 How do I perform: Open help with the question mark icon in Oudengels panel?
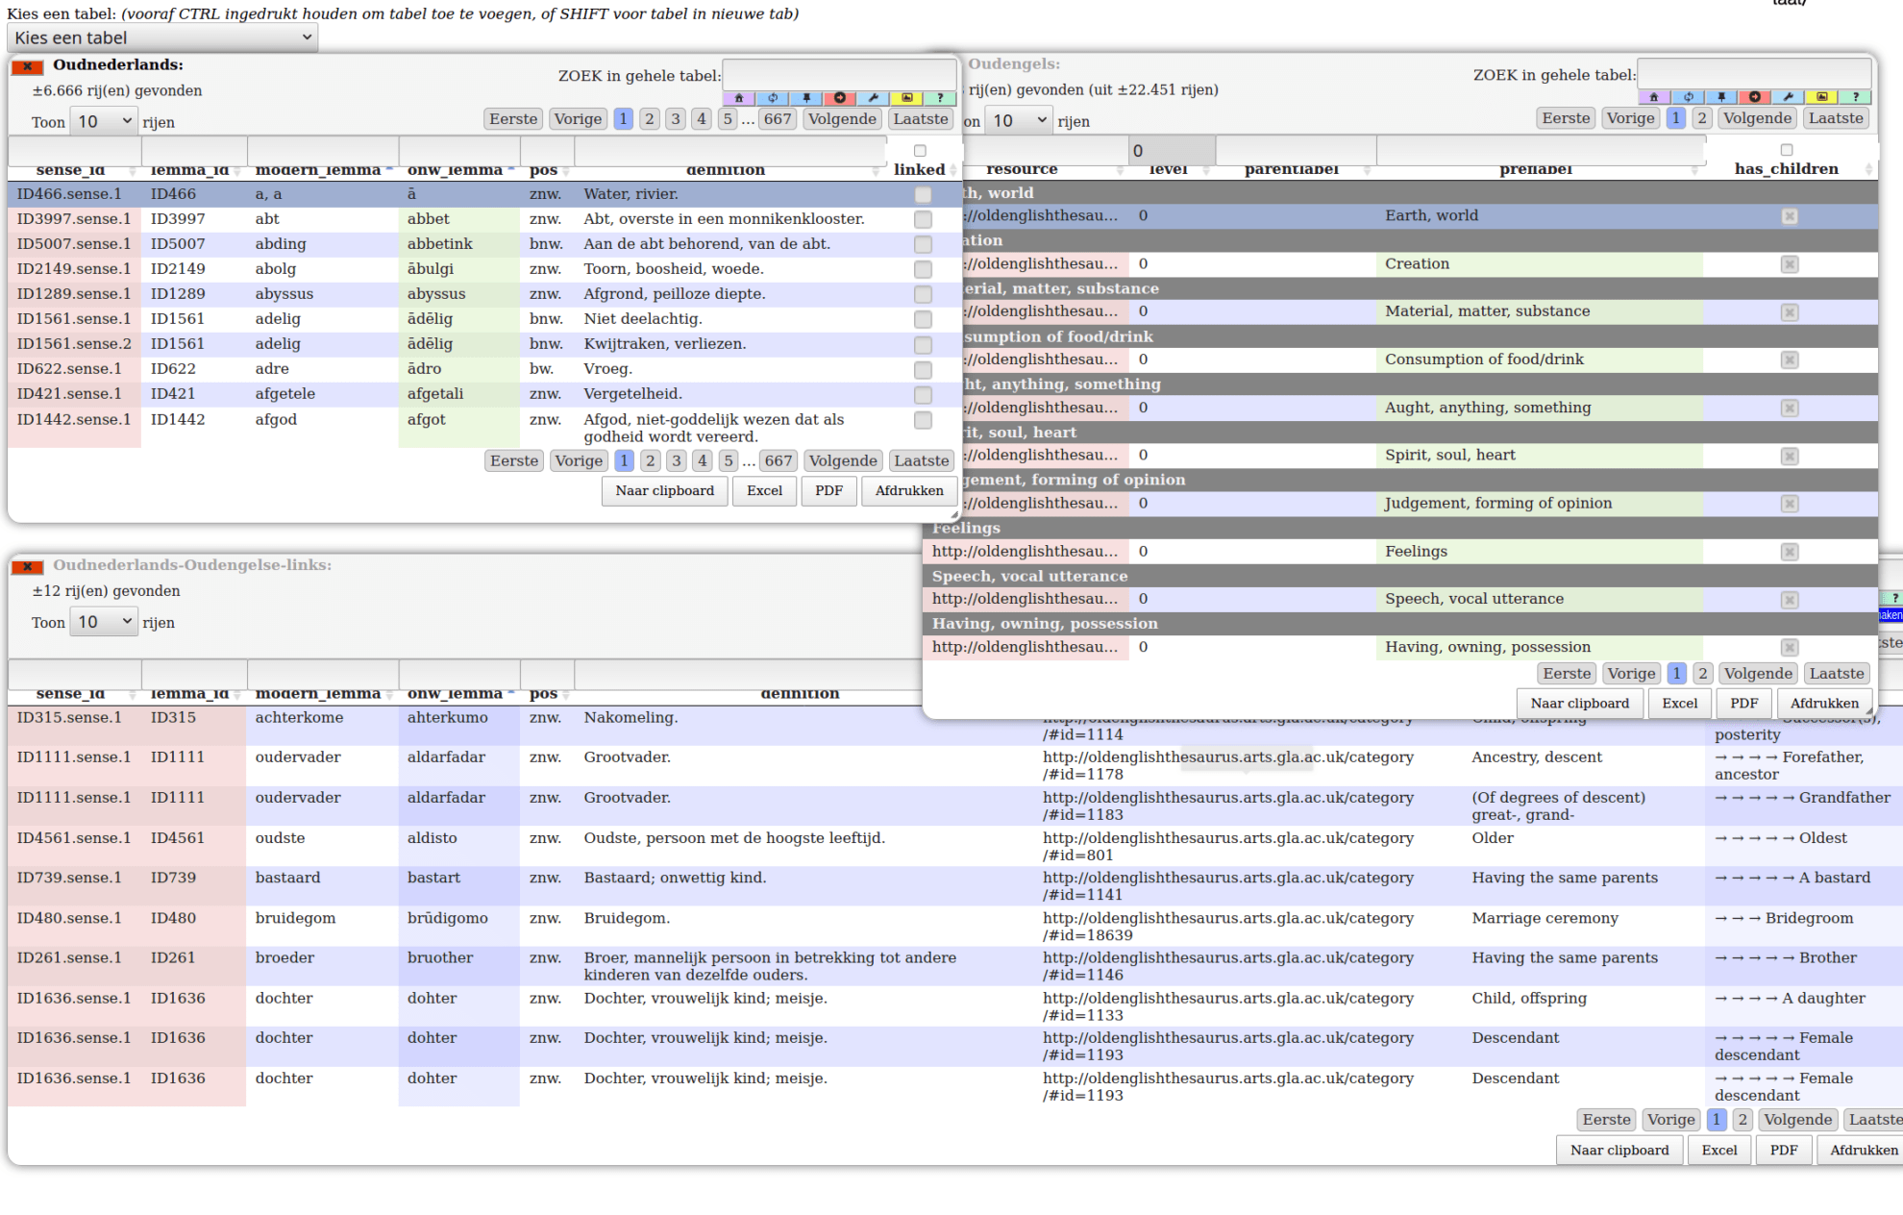1855,97
